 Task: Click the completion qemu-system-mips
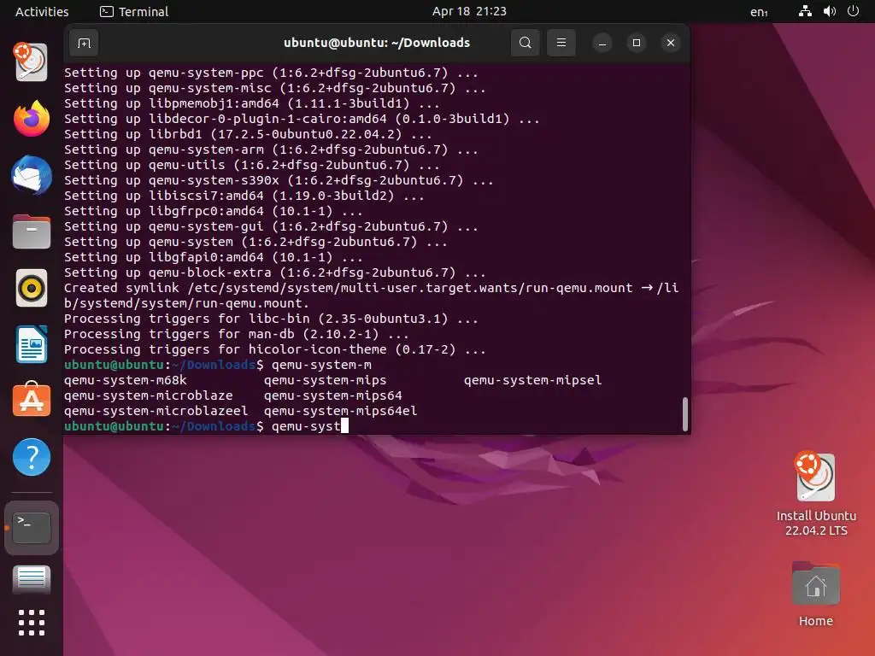tap(325, 380)
